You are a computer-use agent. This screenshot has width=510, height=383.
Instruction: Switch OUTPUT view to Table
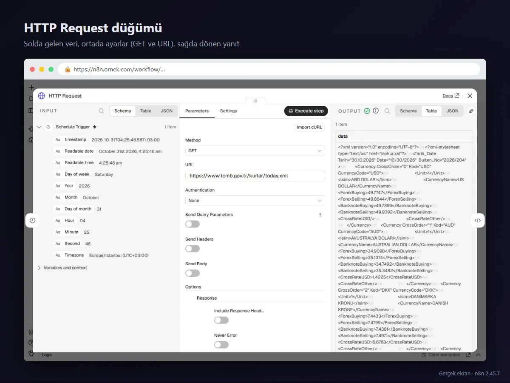(431, 111)
